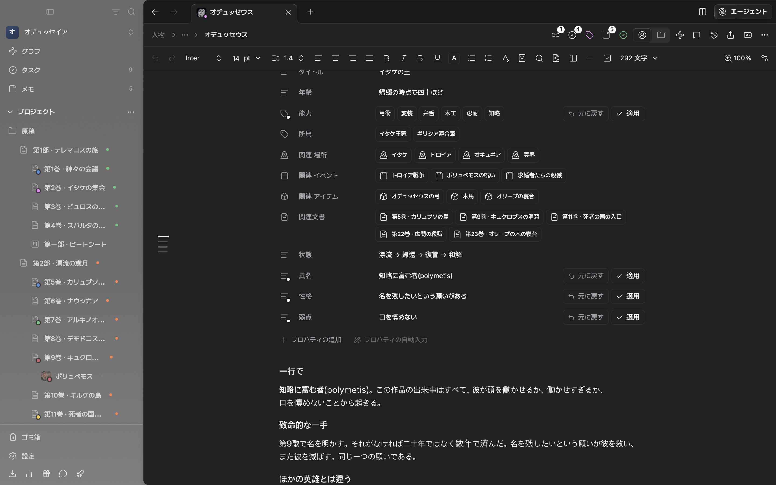Toggle the sidebar panel icon
776x485 pixels.
click(x=50, y=12)
